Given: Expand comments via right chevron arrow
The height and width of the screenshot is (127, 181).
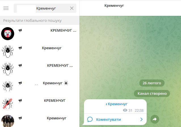Looking at the screenshot, I should (141, 119).
